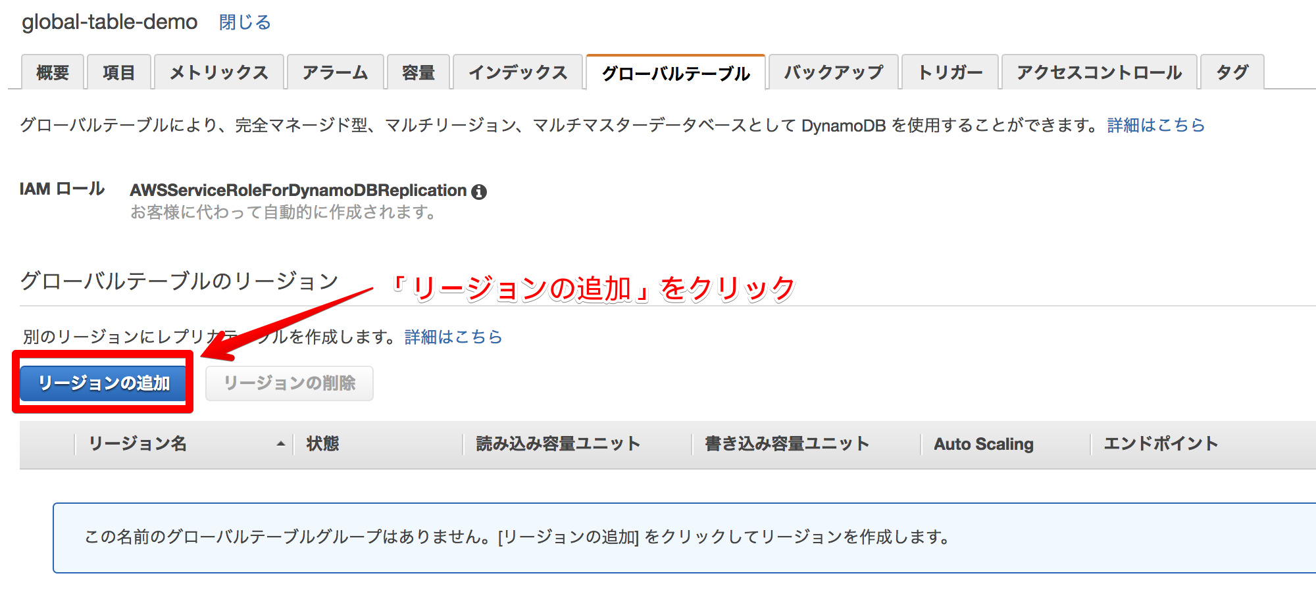
Task: Switch to the バックアップ tab
Action: 833,72
